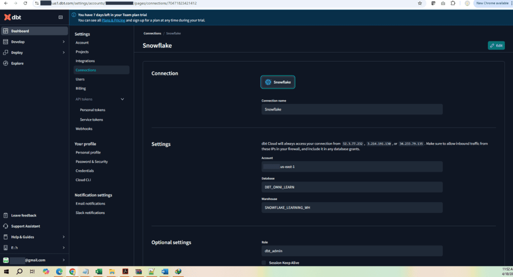The height and width of the screenshot is (277, 513).
Task: Open Credentials page under Your profile
Action: point(85,171)
